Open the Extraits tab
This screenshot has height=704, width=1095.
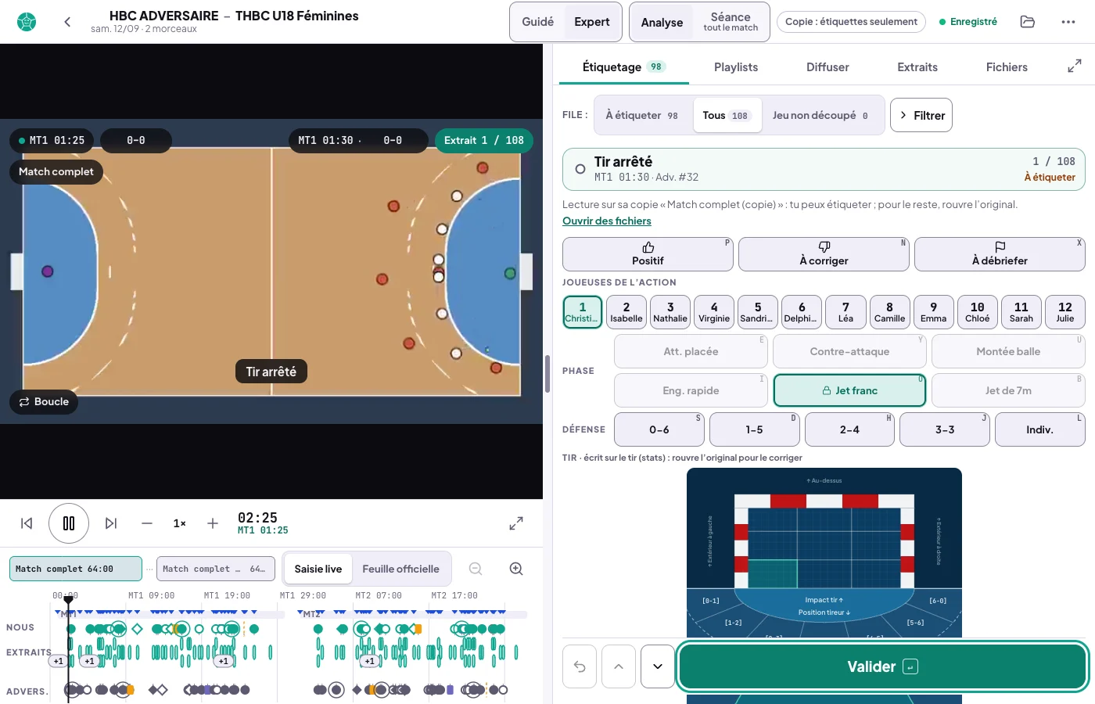[x=917, y=67]
